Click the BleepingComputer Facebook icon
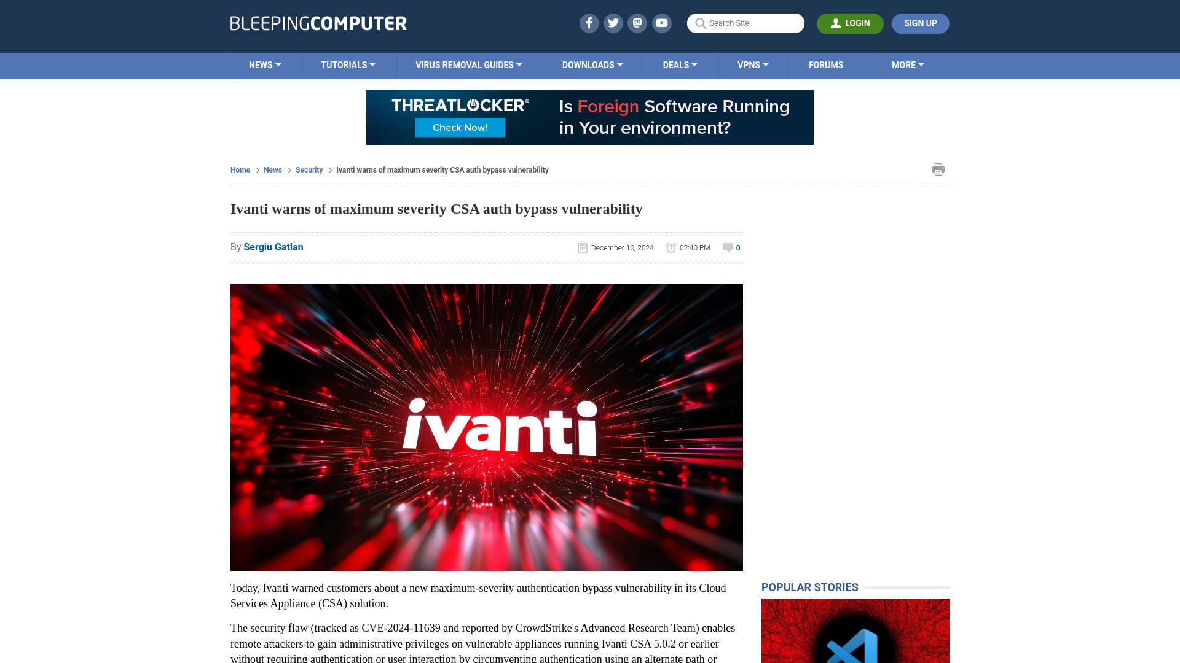 [x=588, y=23]
